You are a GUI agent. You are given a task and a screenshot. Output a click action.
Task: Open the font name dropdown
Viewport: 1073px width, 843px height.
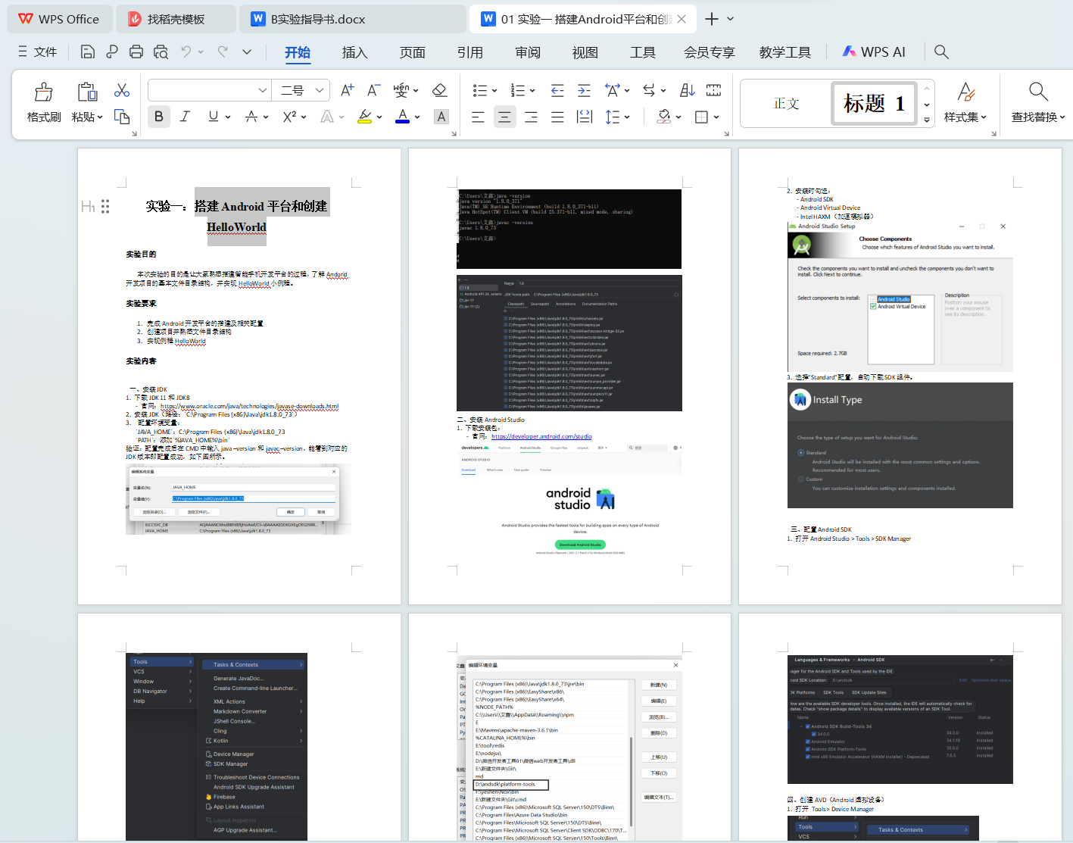[263, 90]
